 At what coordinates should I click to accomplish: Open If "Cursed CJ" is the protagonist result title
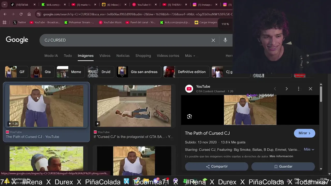(x=133, y=137)
